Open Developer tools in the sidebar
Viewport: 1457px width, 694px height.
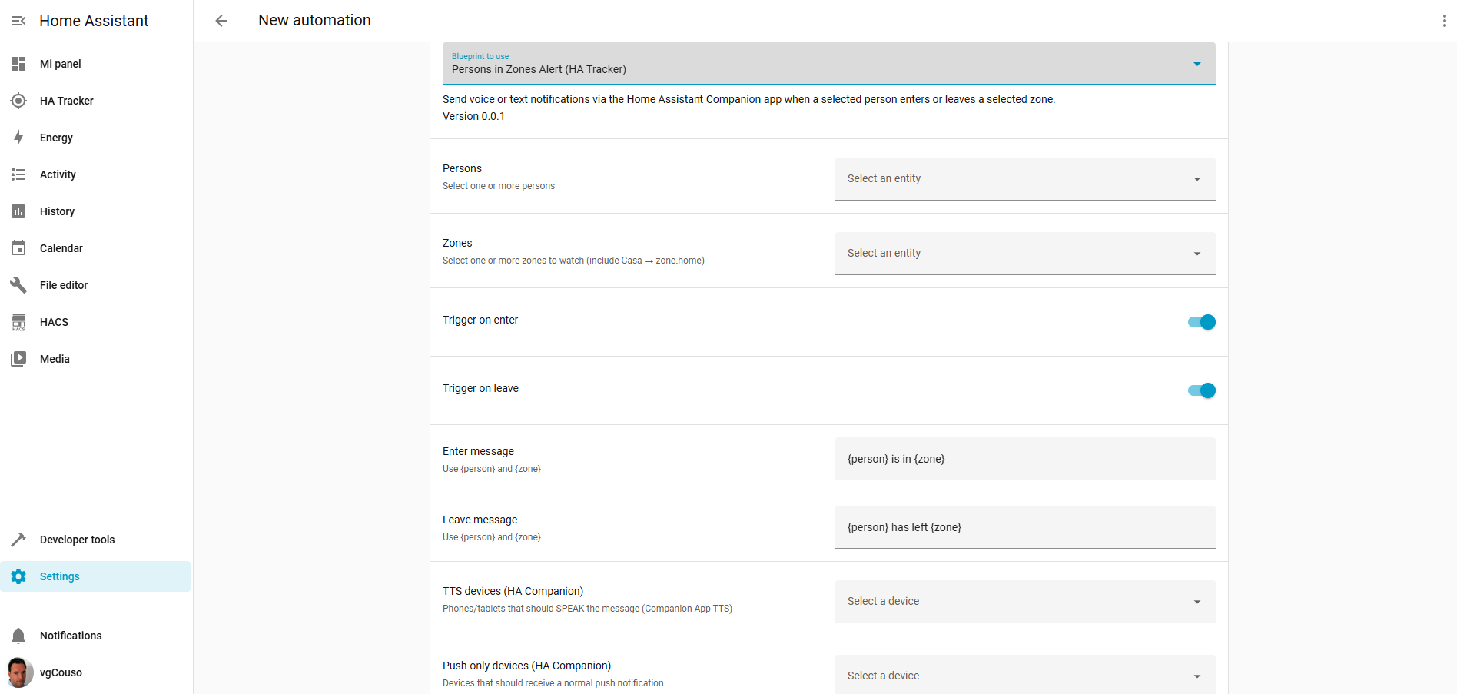[x=96, y=540]
